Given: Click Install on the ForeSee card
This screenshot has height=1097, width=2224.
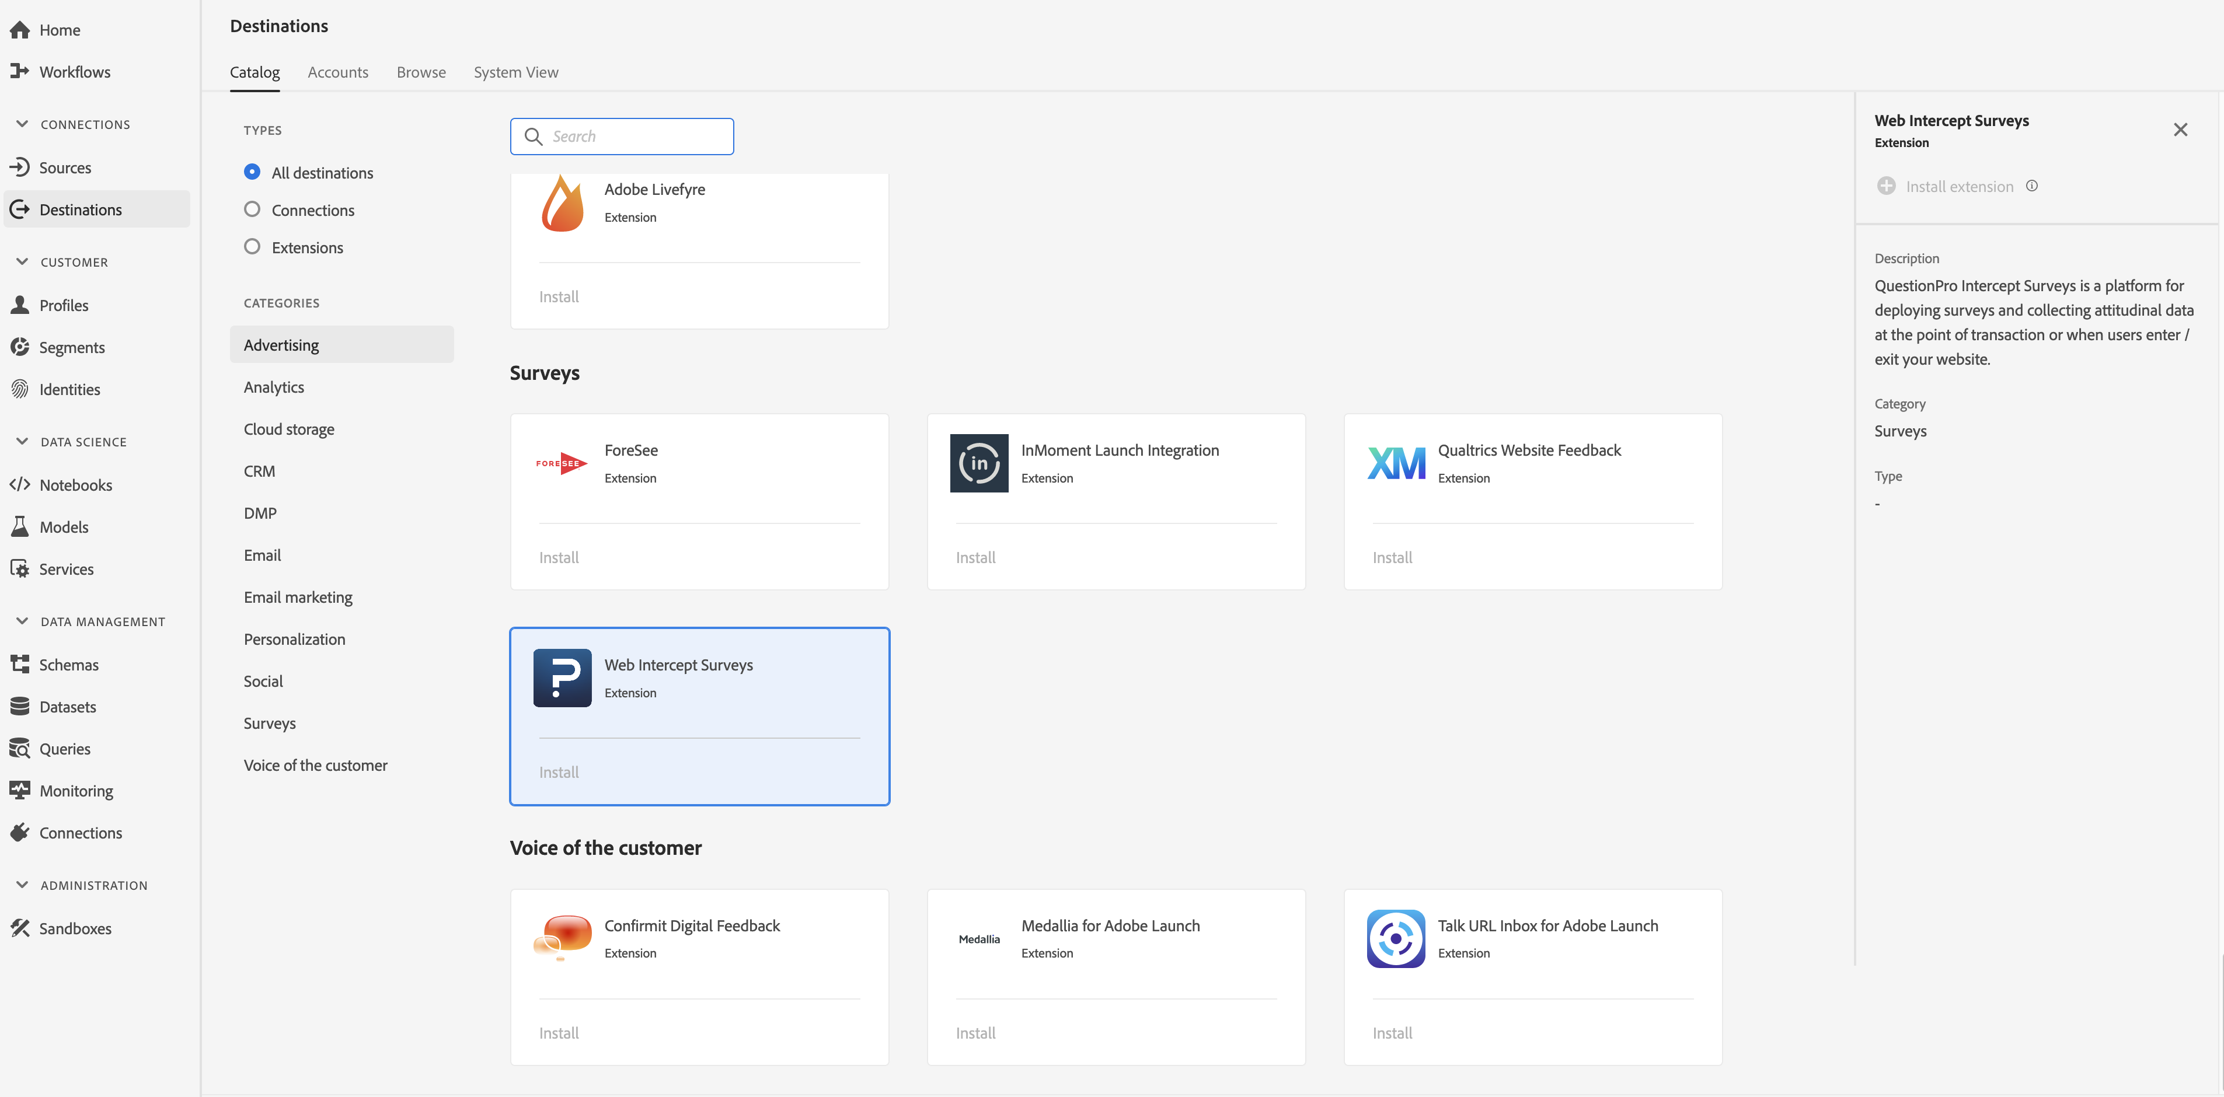Looking at the screenshot, I should pyautogui.click(x=559, y=558).
